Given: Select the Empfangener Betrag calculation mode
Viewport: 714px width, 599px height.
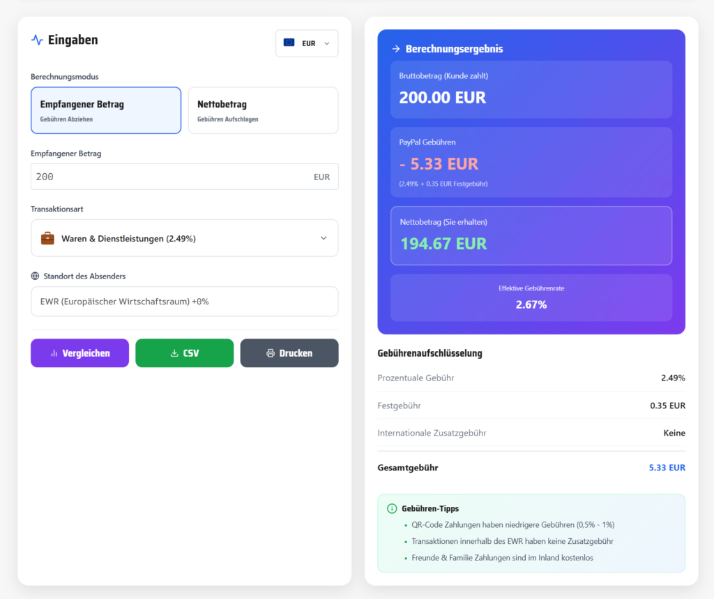Looking at the screenshot, I should tap(106, 110).
